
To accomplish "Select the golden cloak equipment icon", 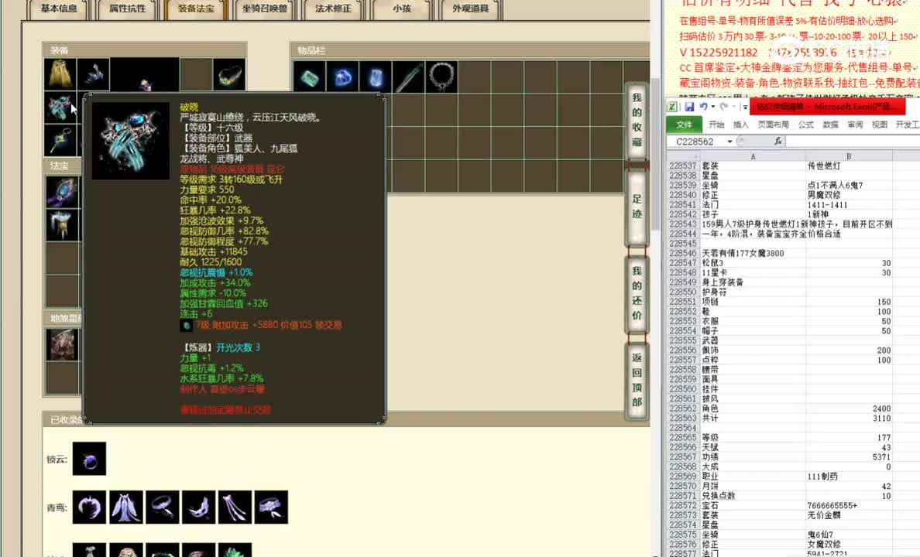I will (60, 74).
